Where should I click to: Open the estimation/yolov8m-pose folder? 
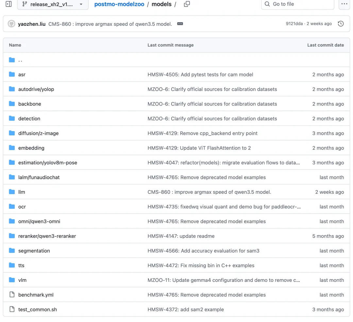tap(47, 163)
